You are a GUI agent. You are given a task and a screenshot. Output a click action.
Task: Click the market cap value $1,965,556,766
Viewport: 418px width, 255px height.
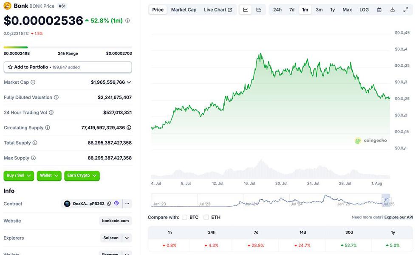point(108,82)
